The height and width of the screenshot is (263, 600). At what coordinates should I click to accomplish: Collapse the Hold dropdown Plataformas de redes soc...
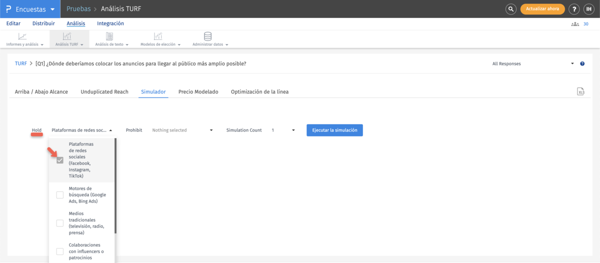pos(82,130)
